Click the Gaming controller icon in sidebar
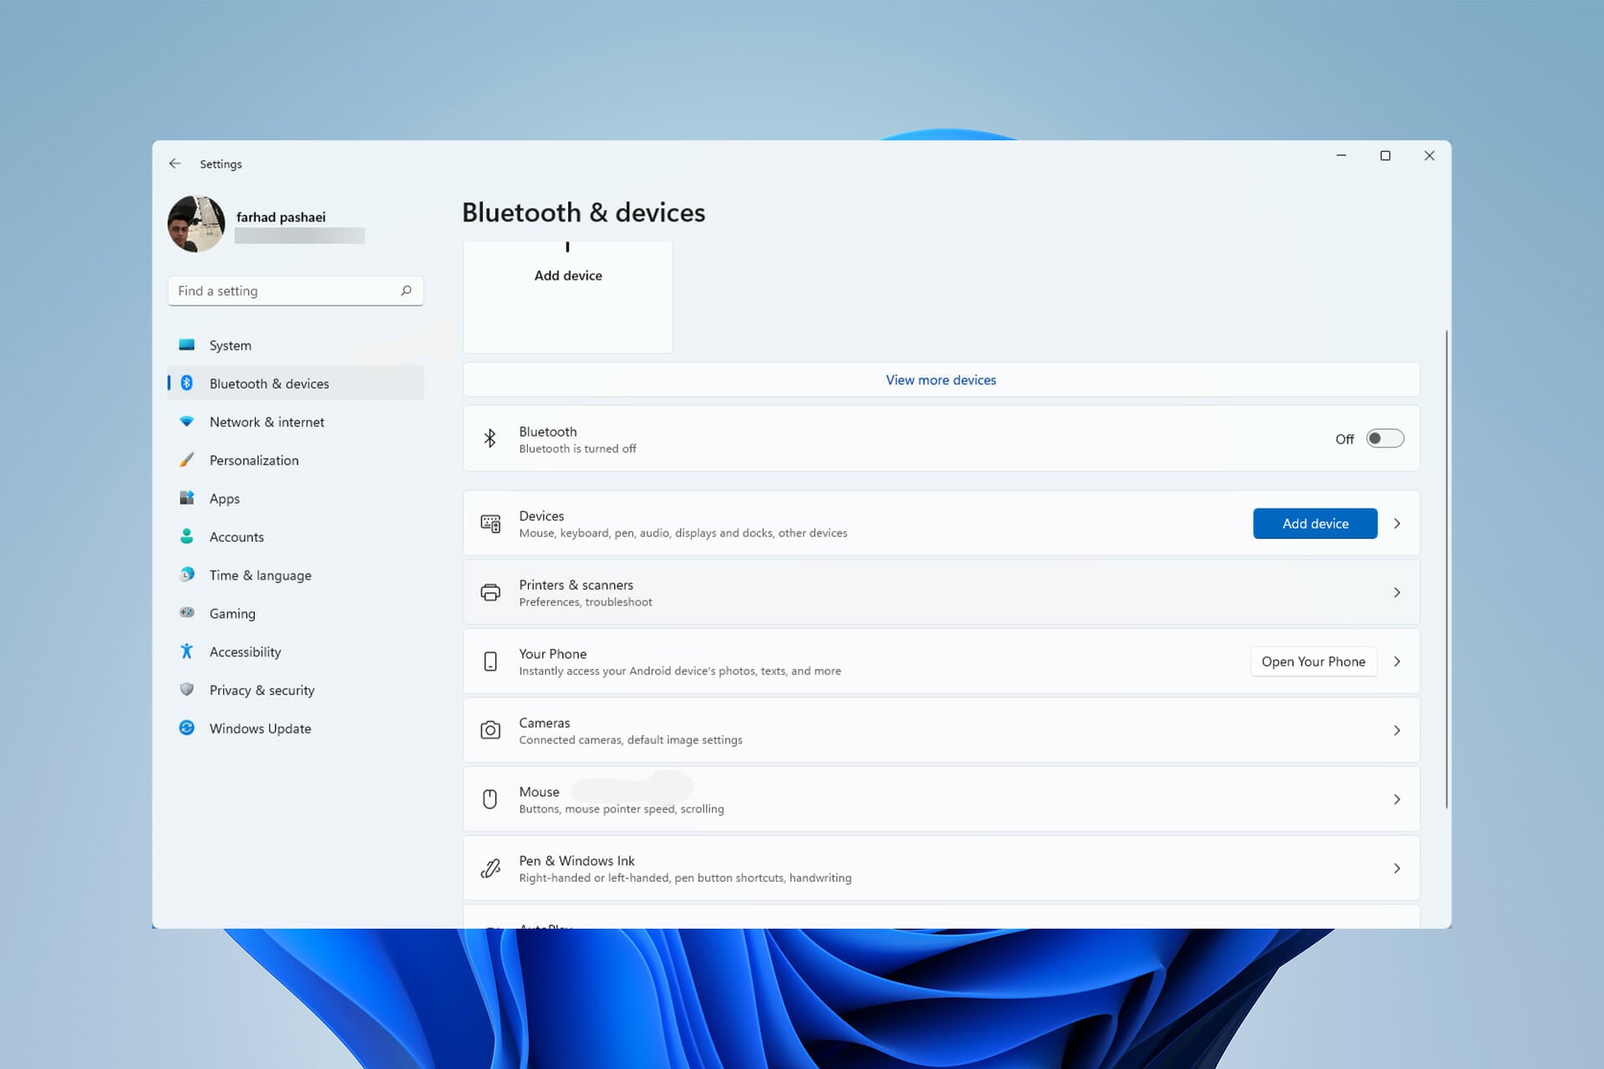The image size is (1604, 1069). [187, 613]
